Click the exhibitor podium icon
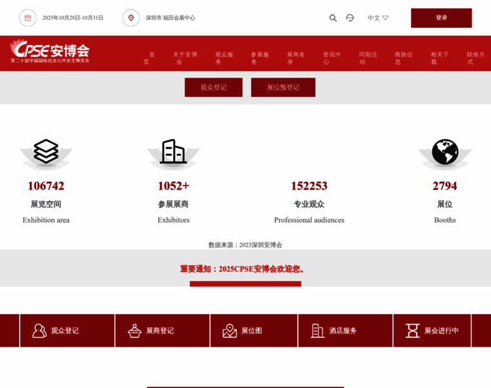The image size is (491, 388). (134, 330)
